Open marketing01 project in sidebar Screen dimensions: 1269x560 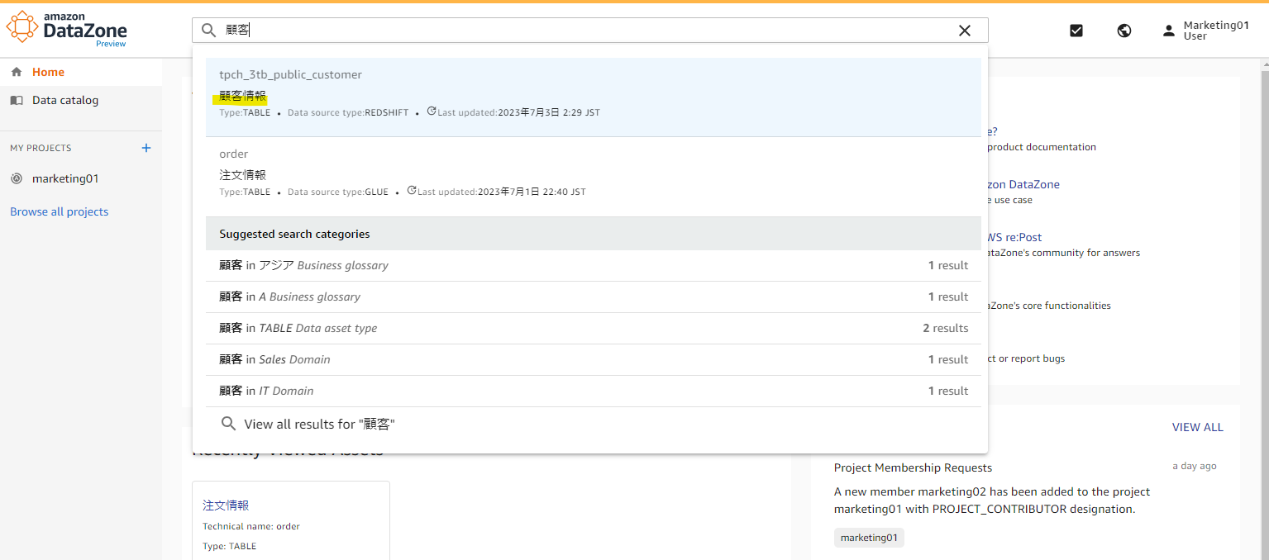pyautogui.click(x=81, y=178)
